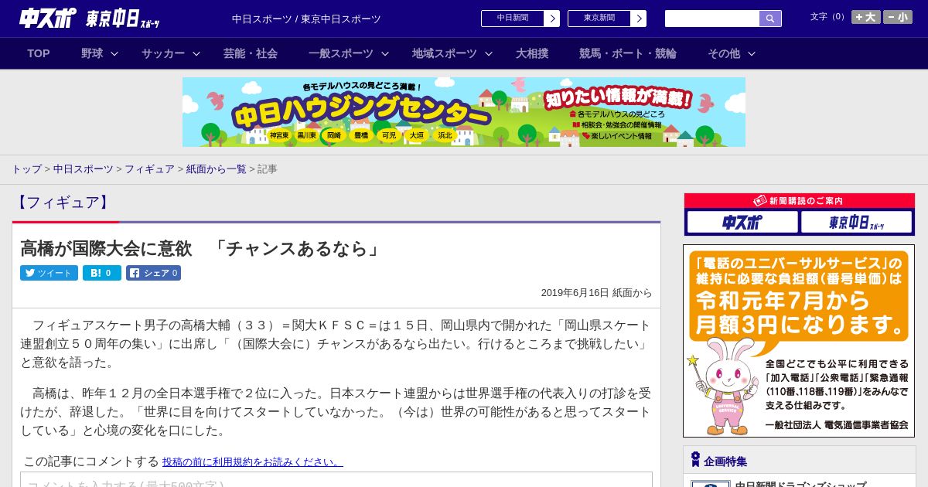Open the 競馬・ボート・競輪 menu item
Image resolution: width=928 pixels, height=487 pixels.
628,53
